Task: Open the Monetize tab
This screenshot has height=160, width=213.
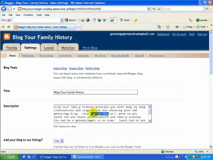Action: point(68,48)
